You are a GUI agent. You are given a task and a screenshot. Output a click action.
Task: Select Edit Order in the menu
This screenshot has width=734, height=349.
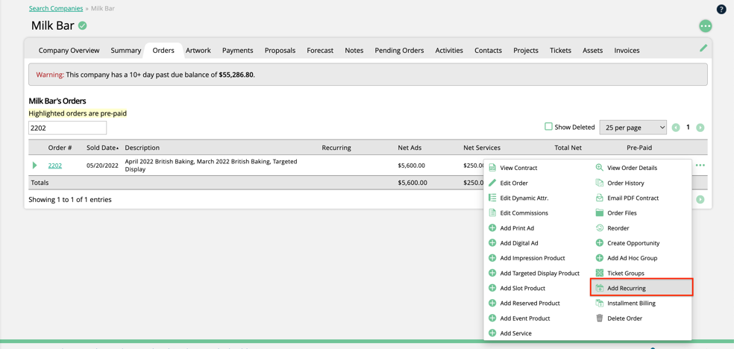[x=514, y=183]
